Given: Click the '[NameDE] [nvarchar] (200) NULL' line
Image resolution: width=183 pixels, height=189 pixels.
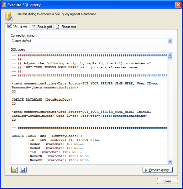Looking at the screenshot, I should (x=59, y=160).
